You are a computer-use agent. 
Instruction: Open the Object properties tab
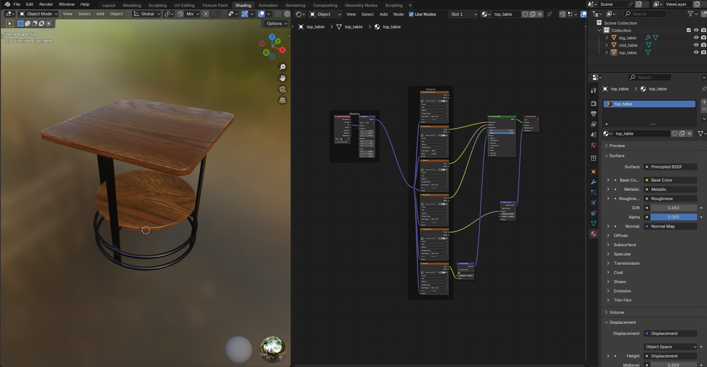click(x=594, y=172)
